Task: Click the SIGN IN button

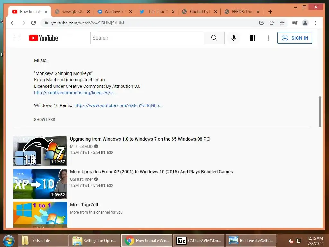Action: pos(295,38)
